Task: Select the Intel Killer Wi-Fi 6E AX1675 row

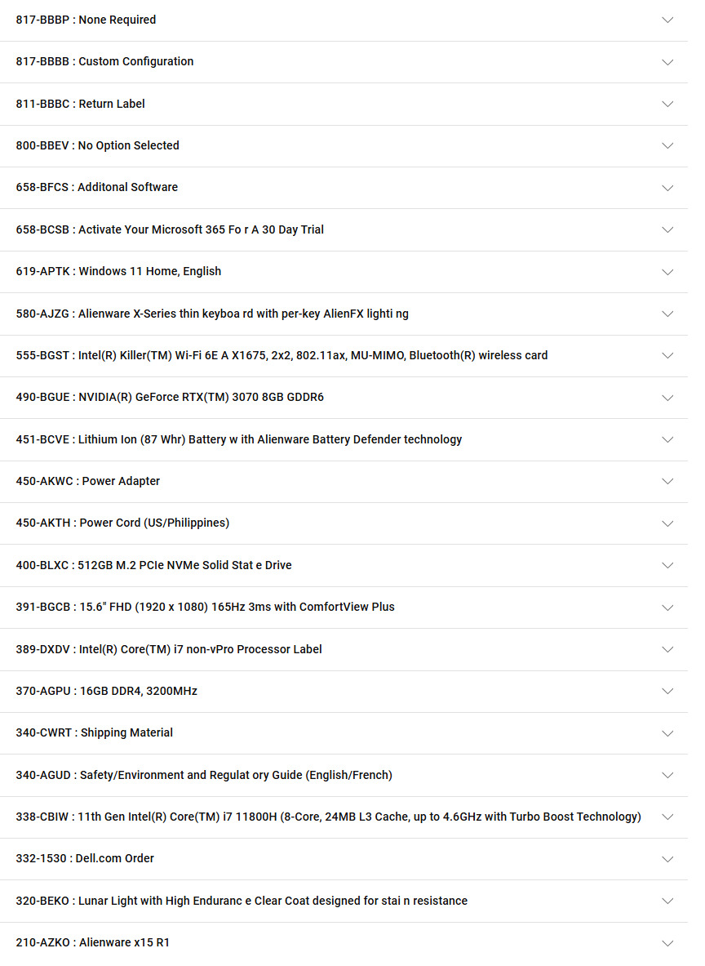Action: click(282, 355)
